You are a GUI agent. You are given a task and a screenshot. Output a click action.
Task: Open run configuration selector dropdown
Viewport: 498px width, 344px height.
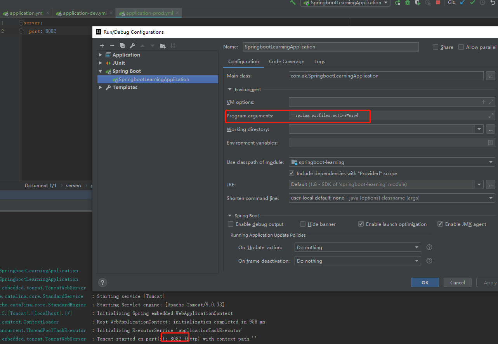point(345,3)
